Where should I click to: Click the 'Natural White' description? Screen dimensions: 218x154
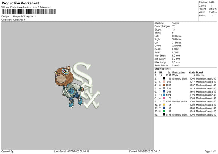point(179,101)
